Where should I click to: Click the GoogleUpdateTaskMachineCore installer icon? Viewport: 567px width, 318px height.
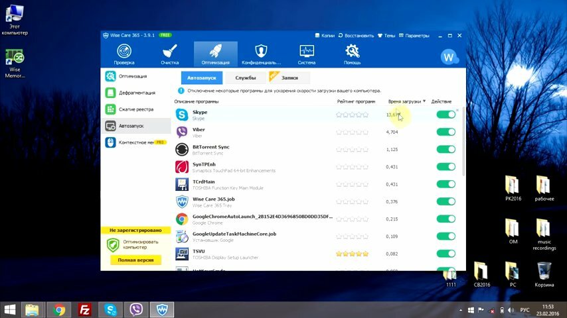point(182,237)
